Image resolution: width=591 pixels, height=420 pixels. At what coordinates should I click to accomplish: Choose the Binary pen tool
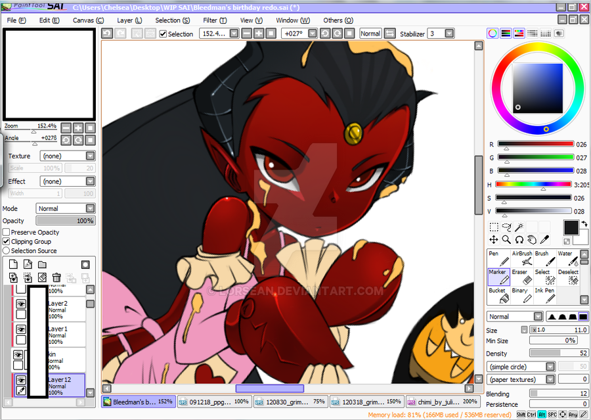pyautogui.click(x=522, y=295)
